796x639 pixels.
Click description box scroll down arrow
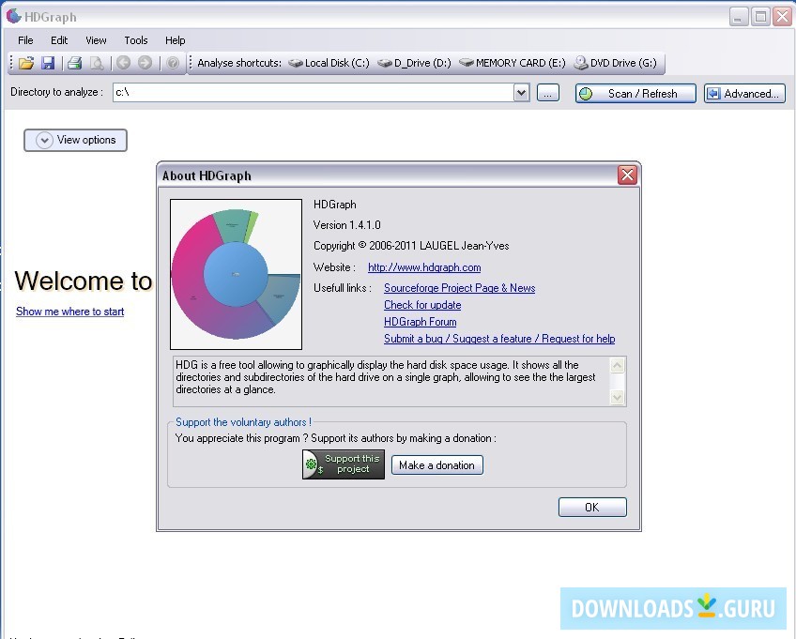pos(618,397)
